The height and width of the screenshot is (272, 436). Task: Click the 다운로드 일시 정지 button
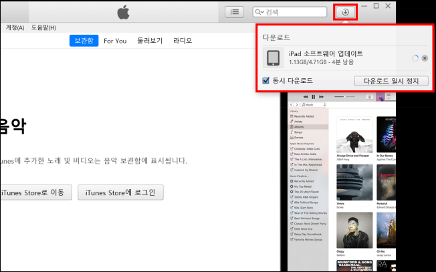[x=391, y=81]
